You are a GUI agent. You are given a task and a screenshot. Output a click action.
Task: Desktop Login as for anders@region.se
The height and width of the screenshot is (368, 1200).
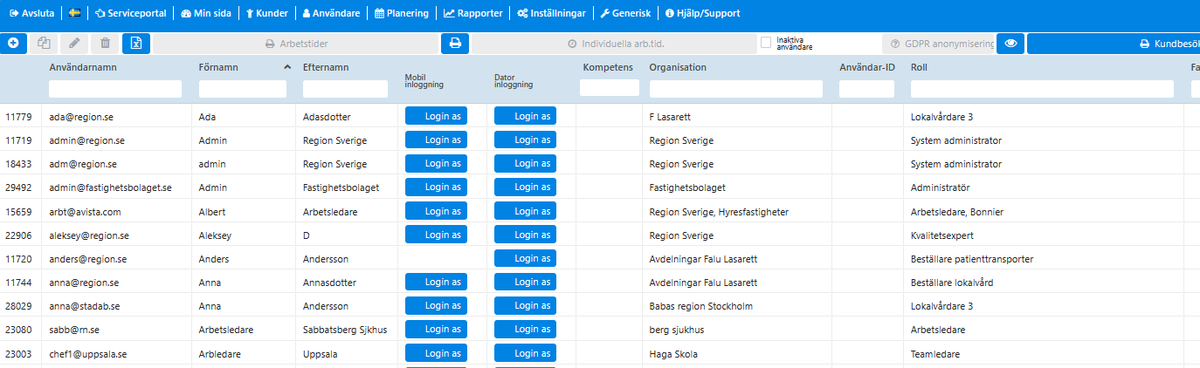(526, 258)
